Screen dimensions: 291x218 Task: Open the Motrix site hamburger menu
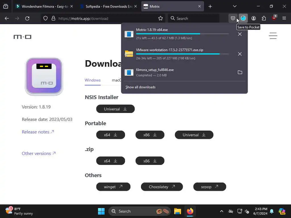pos(273,36)
